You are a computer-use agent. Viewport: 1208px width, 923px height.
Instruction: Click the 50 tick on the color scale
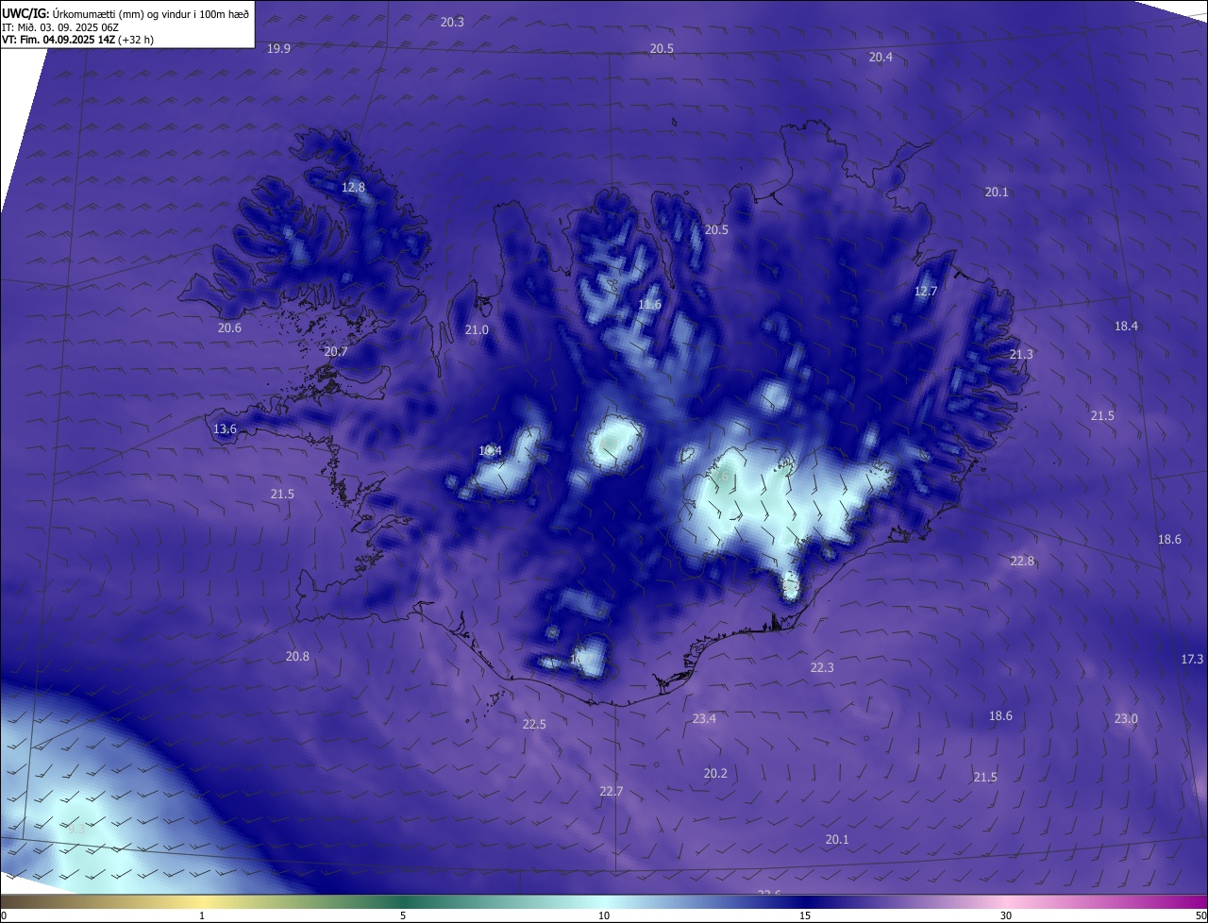pos(1200,915)
